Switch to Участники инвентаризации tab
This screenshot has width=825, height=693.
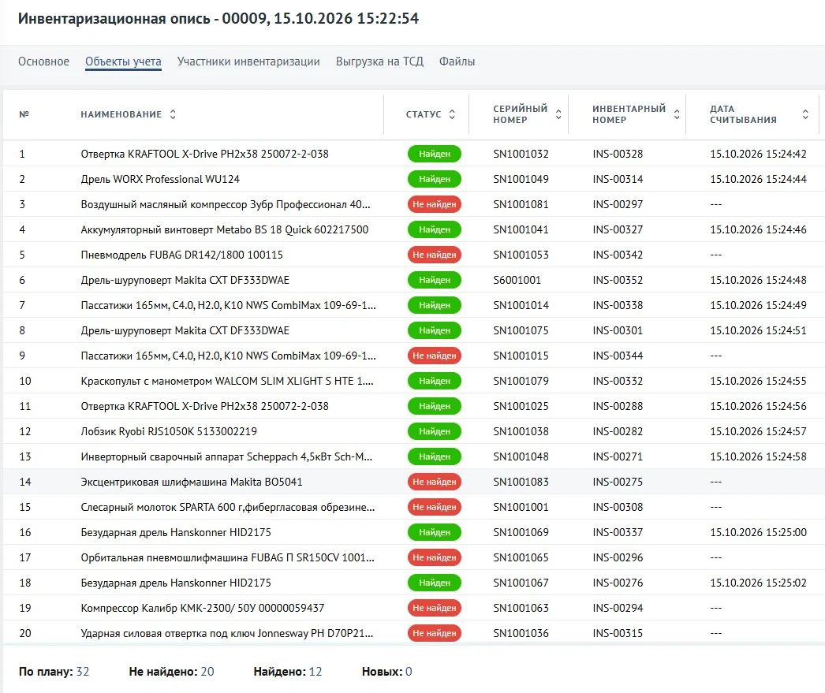[x=248, y=61]
